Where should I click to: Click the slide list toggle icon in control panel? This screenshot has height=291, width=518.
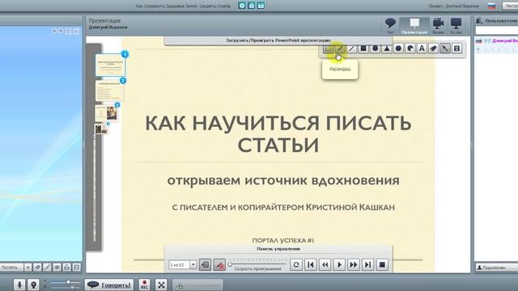(205, 264)
